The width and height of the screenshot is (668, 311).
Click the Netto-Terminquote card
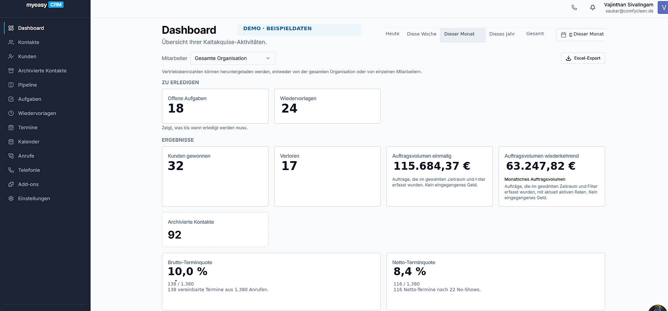[496, 282]
